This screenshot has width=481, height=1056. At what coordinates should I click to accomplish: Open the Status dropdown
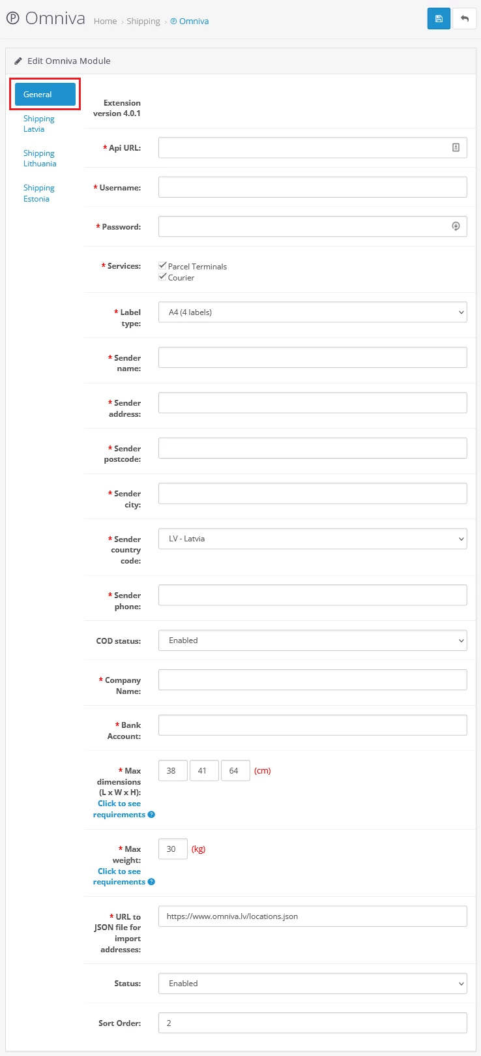click(x=312, y=984)
